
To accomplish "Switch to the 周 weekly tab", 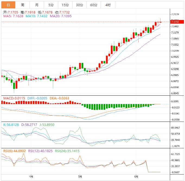I will point(23,5).
